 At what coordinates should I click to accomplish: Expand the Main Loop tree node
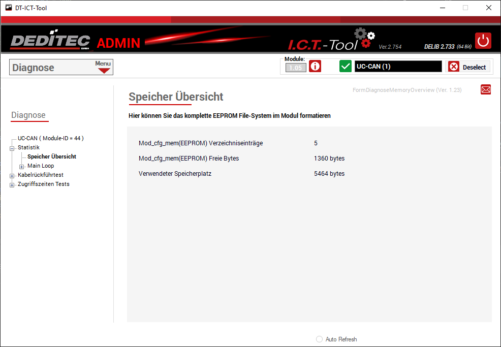pos(22,166)
